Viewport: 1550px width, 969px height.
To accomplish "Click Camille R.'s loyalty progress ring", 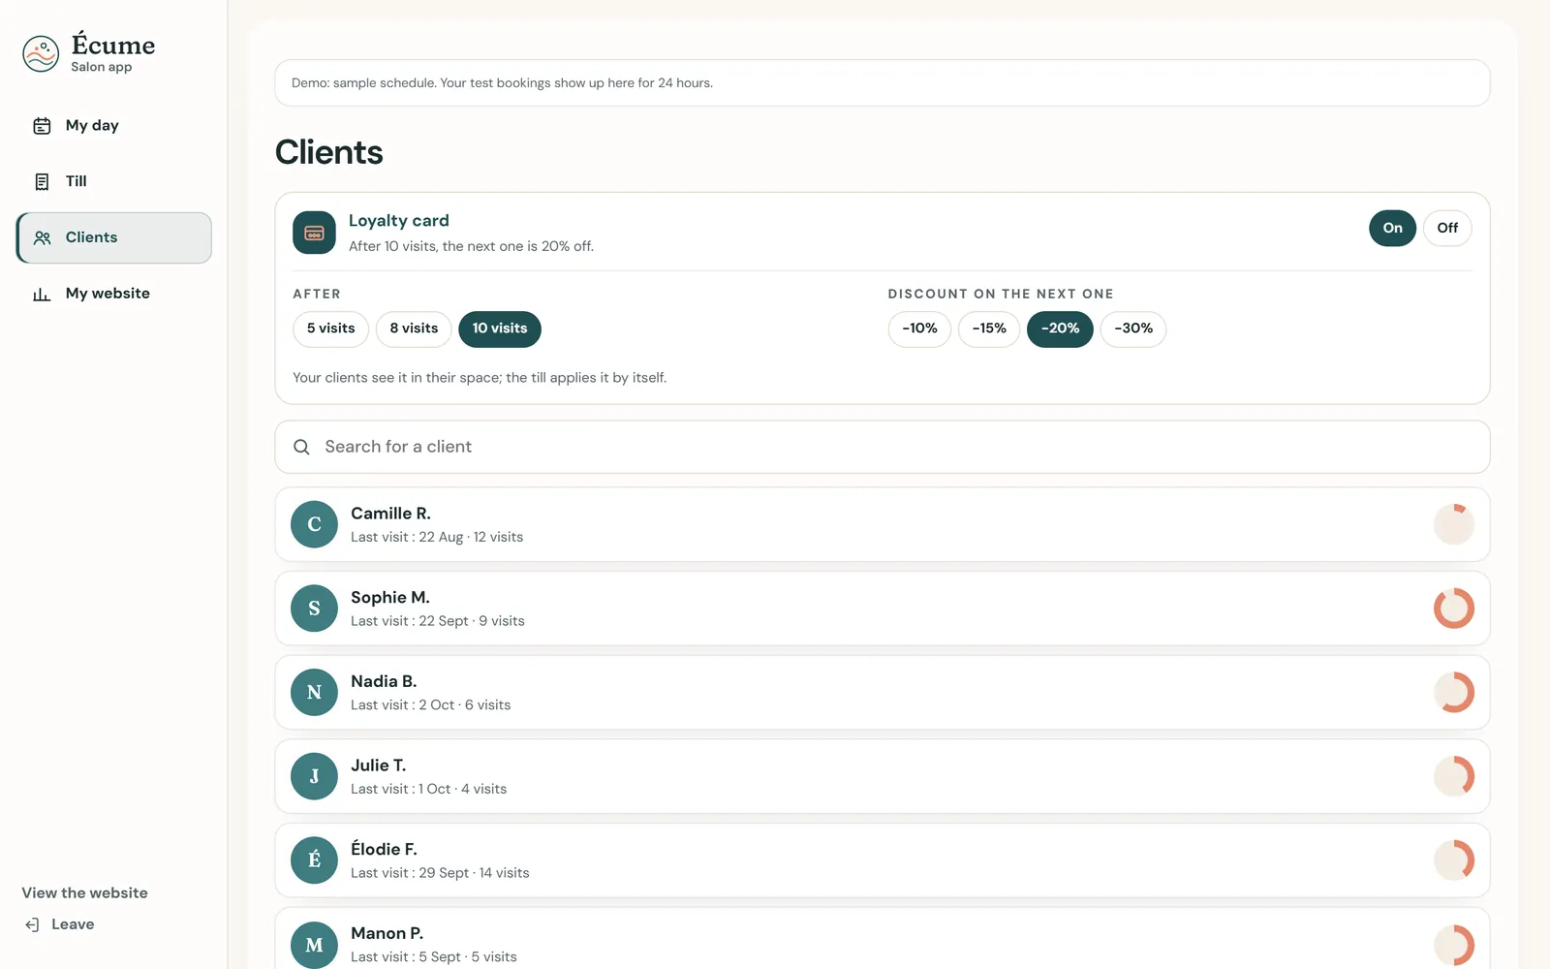I will (1454, 524).
